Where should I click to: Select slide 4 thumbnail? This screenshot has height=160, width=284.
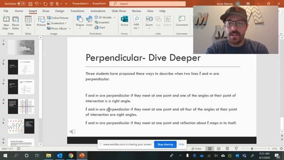(x=21, y=107)
